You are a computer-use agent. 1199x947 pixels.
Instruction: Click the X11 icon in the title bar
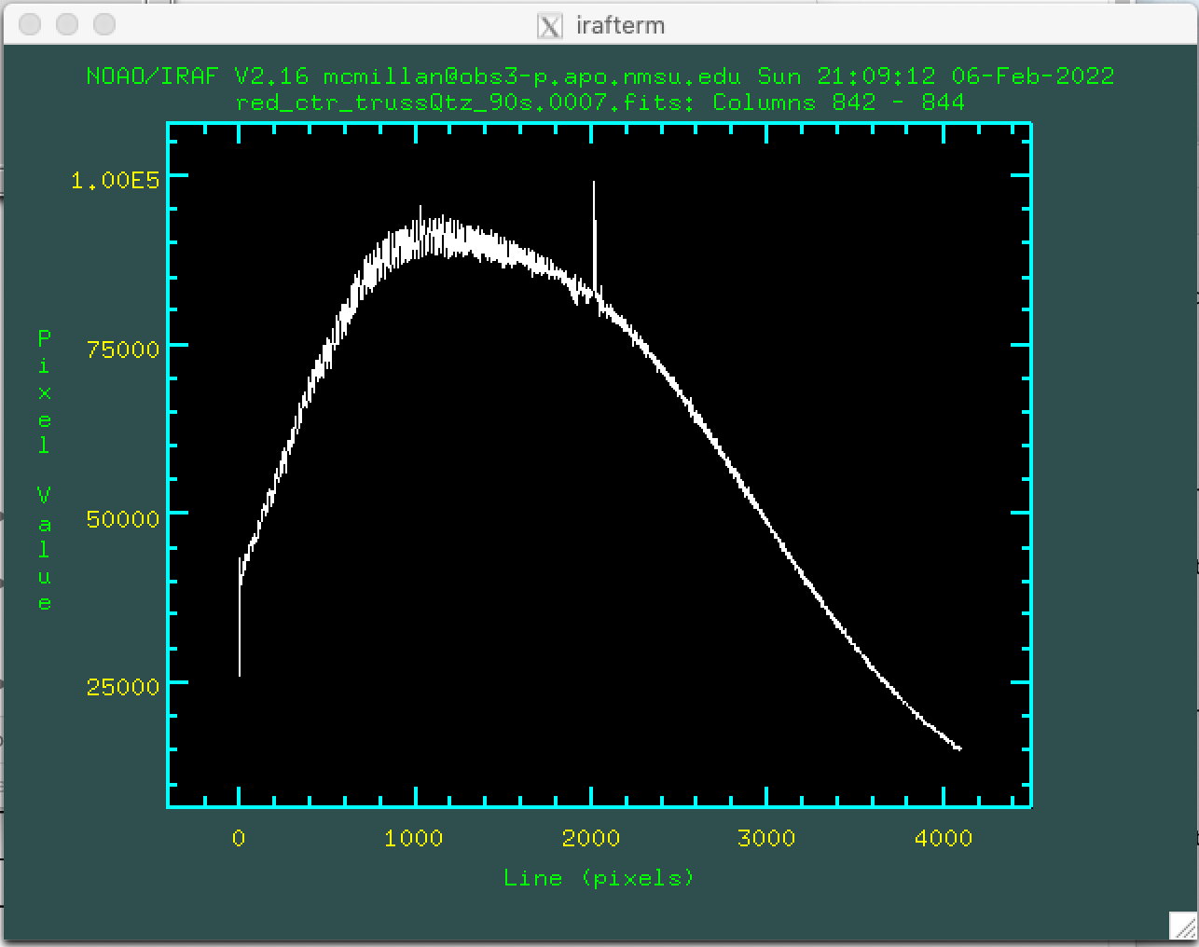(550, 25)
